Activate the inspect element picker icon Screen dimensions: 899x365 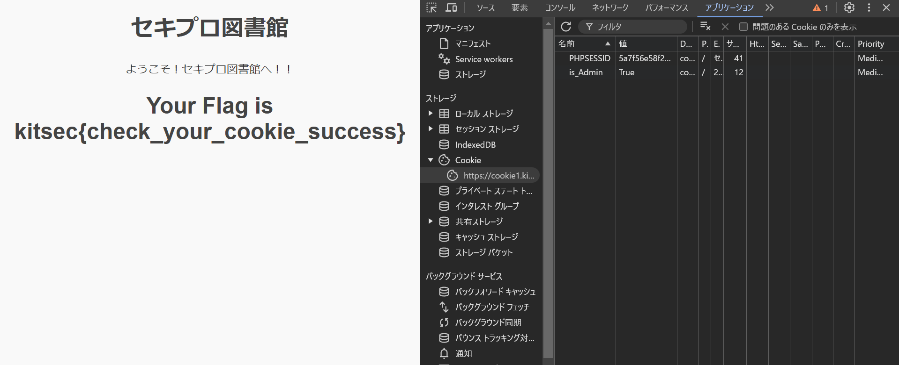[431, 7]
